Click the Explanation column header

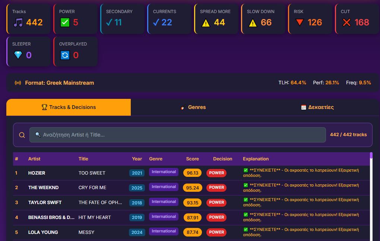[256, 159]
